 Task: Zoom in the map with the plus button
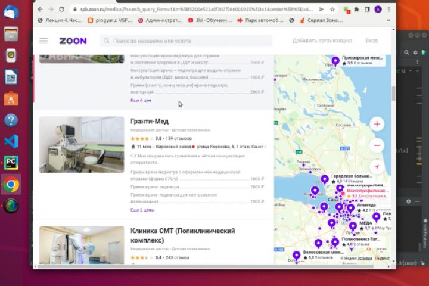[377, 124]
